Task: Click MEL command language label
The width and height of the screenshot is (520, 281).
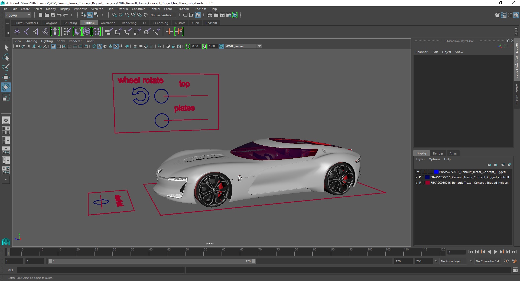Action: (10, 270)
